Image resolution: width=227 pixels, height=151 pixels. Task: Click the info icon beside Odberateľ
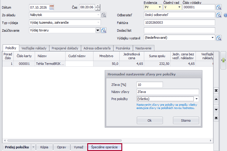tap(226, 15)
